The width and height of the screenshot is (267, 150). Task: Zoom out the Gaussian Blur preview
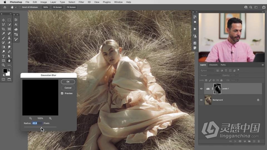pos(30,118)
